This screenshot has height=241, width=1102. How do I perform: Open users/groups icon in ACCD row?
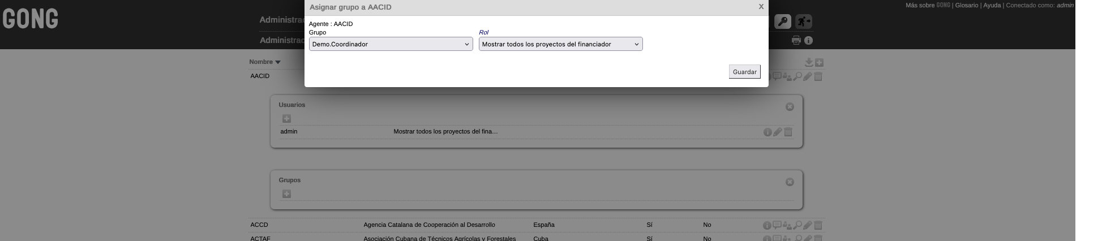click(787, 225)
